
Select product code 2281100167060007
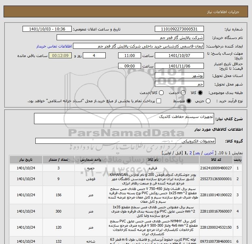pos(216,211)
